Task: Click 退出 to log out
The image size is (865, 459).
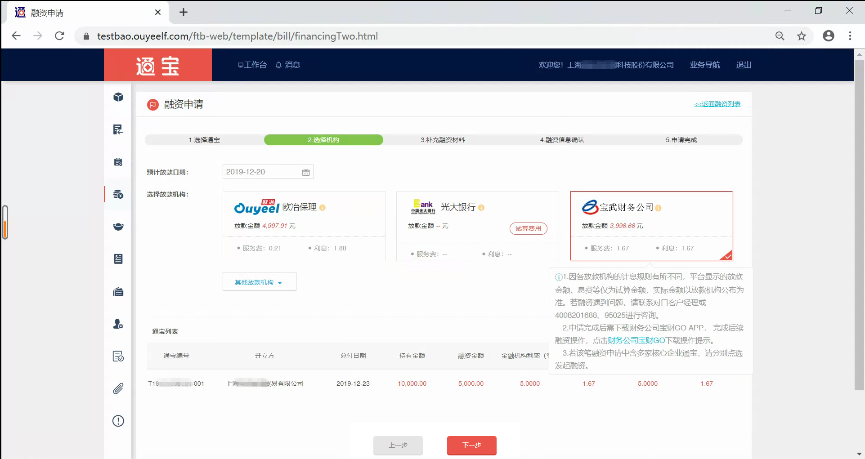Action: pos(744,65)
